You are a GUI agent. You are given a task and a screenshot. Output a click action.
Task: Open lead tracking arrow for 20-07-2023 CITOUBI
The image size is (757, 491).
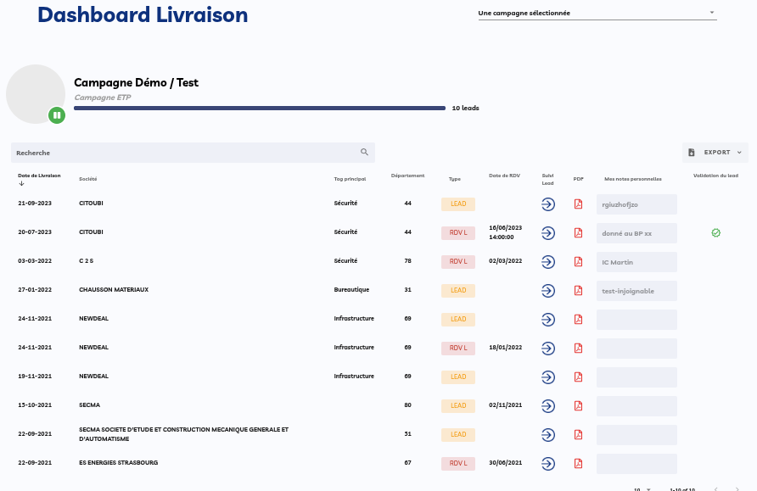pyautogui.click(x=548, y=233)
